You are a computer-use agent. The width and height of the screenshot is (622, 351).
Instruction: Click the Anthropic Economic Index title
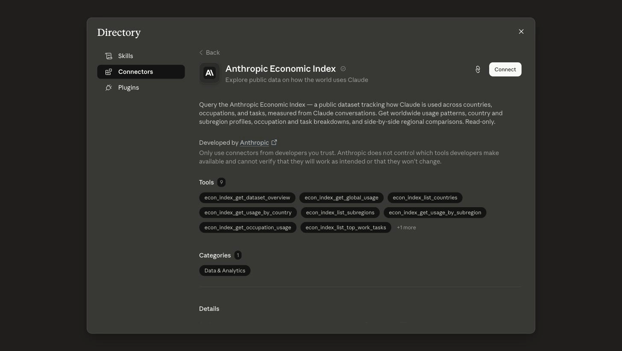(281, 69)
